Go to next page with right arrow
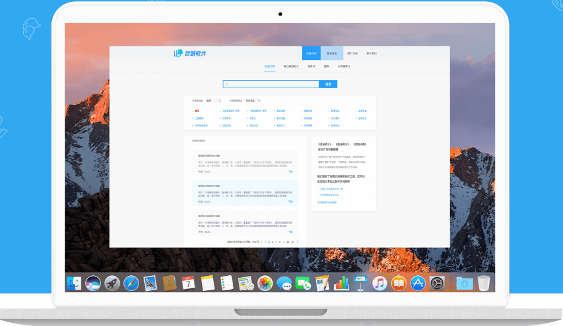 [298, 242]
